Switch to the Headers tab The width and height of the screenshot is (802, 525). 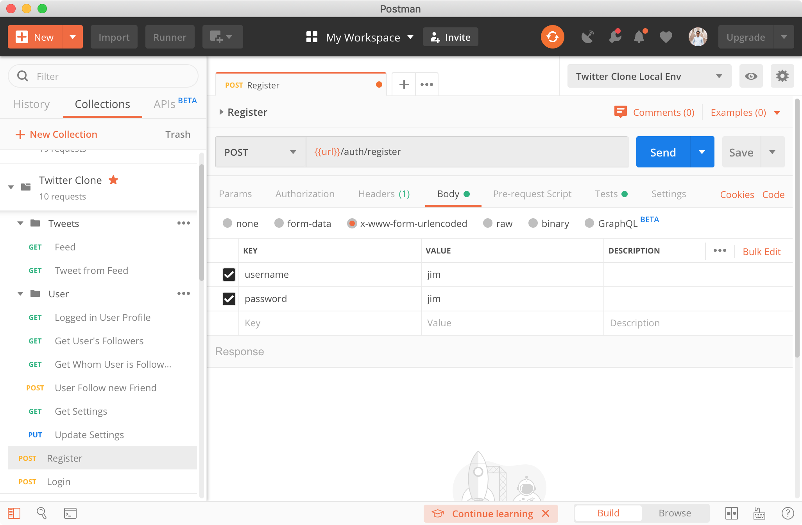pos(384,194)
